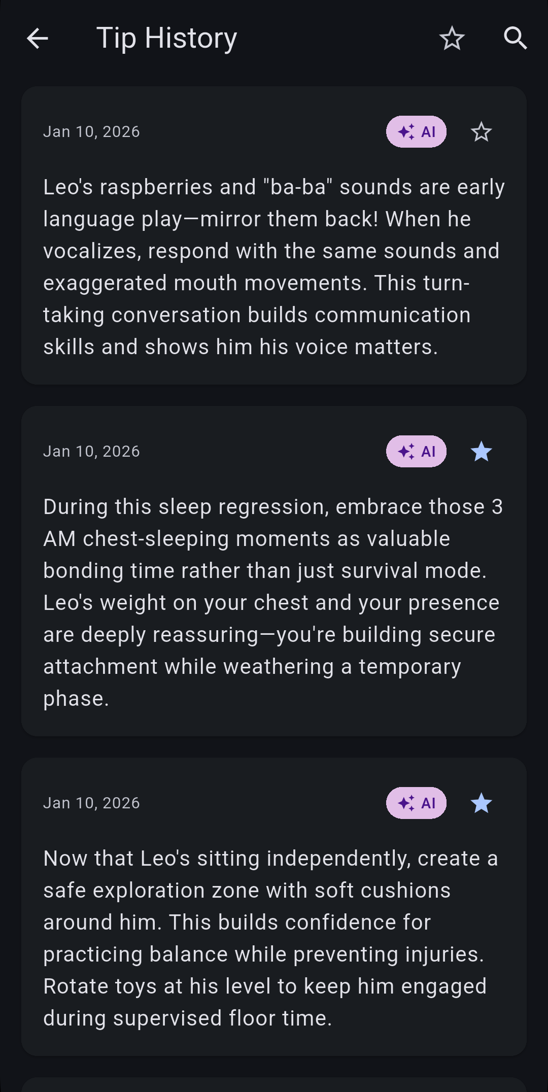Image resolution: width=548 pixels, height=1092 pixels.
Task: Click the date on the sitting independently card
Action: [x=91, y=803]
